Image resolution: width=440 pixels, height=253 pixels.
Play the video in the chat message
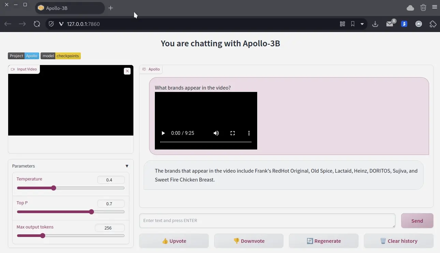pos(163,133)
